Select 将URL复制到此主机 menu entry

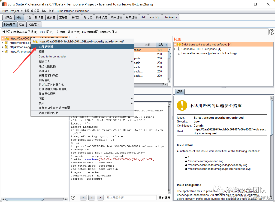click(82, 85)
